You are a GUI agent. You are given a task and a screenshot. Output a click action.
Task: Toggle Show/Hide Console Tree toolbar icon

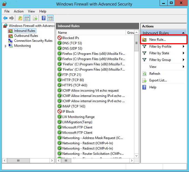tap(27, 18)
